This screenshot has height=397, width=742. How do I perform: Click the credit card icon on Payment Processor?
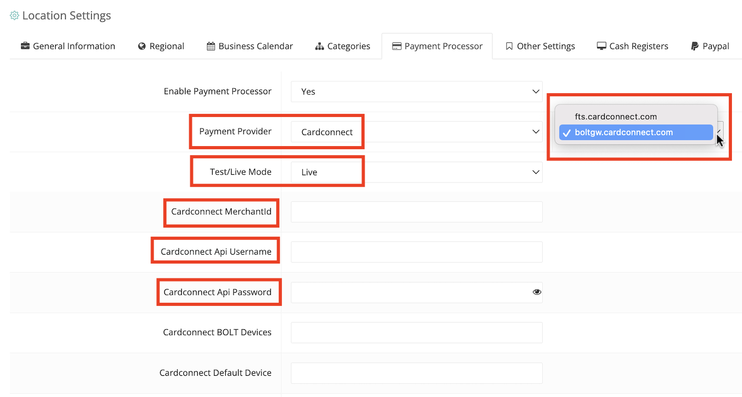pos(396,46)
